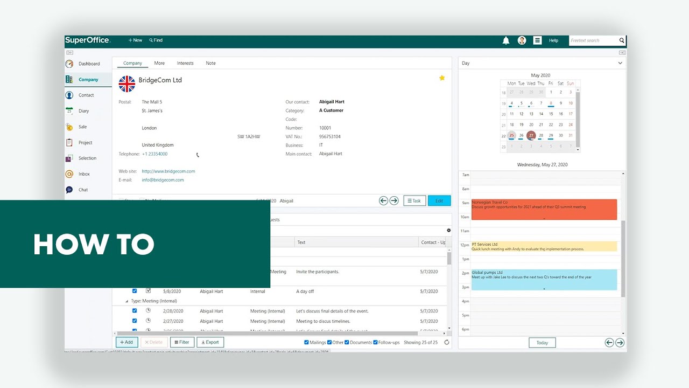689x388 pixels.
Task: Click the day schedule vertical scrollbar
Action: (x=623, y=259)
